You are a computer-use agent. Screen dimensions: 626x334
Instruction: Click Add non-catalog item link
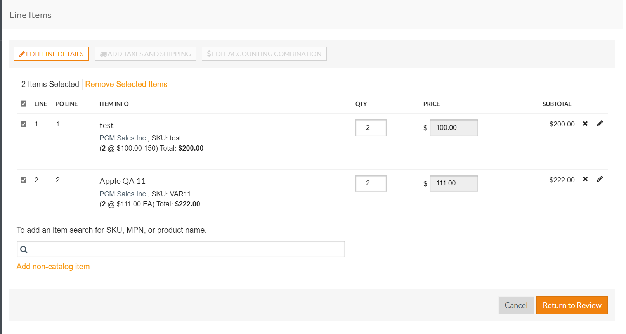[x=53, y=267]
